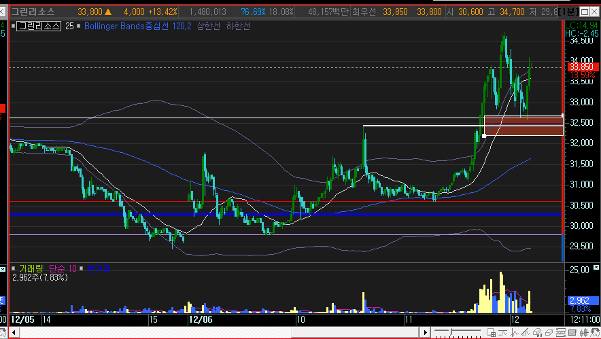The width and height of the screenshot is (601, 339).
Task: Click the brown shaded price zone box
Action: click(x=523, y=126)
